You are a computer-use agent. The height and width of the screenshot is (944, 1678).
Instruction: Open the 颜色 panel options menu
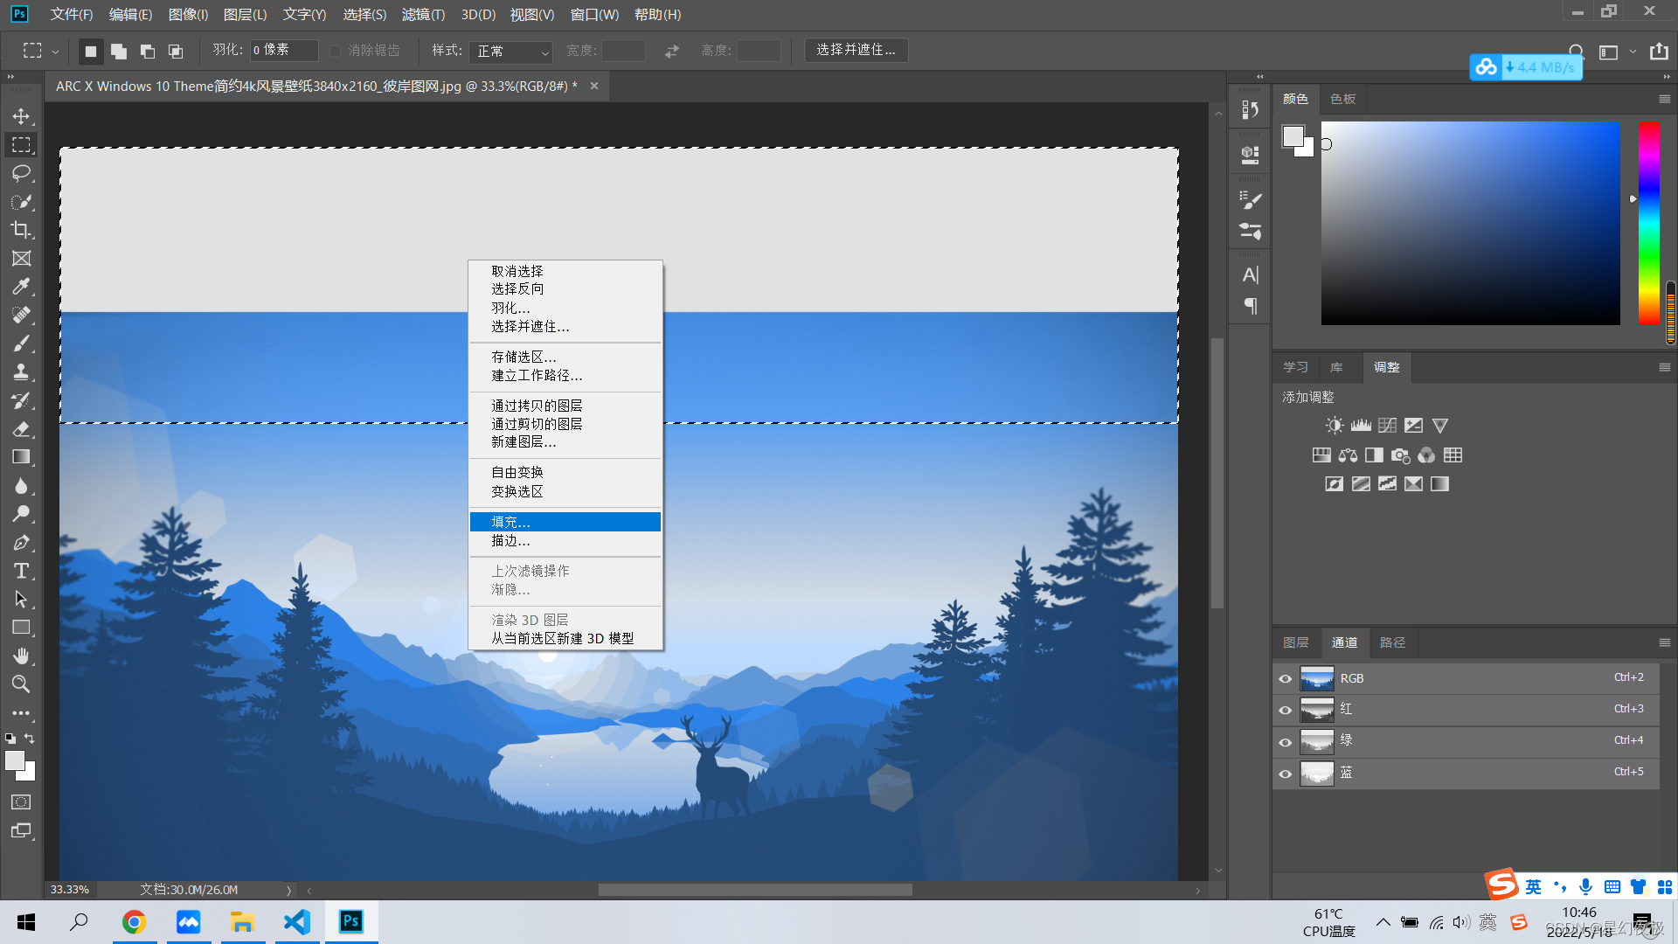point(1664,100)
